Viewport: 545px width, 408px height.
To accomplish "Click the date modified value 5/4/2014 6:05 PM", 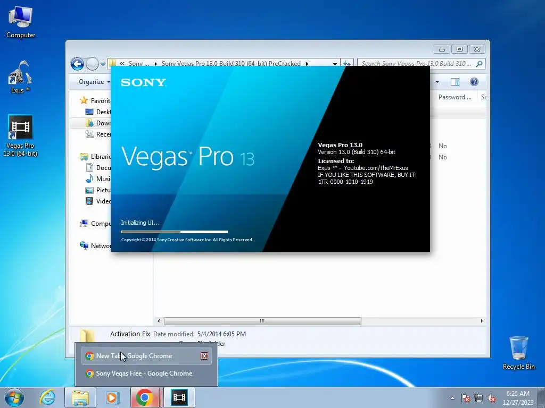I will click(x=221, y=334).
